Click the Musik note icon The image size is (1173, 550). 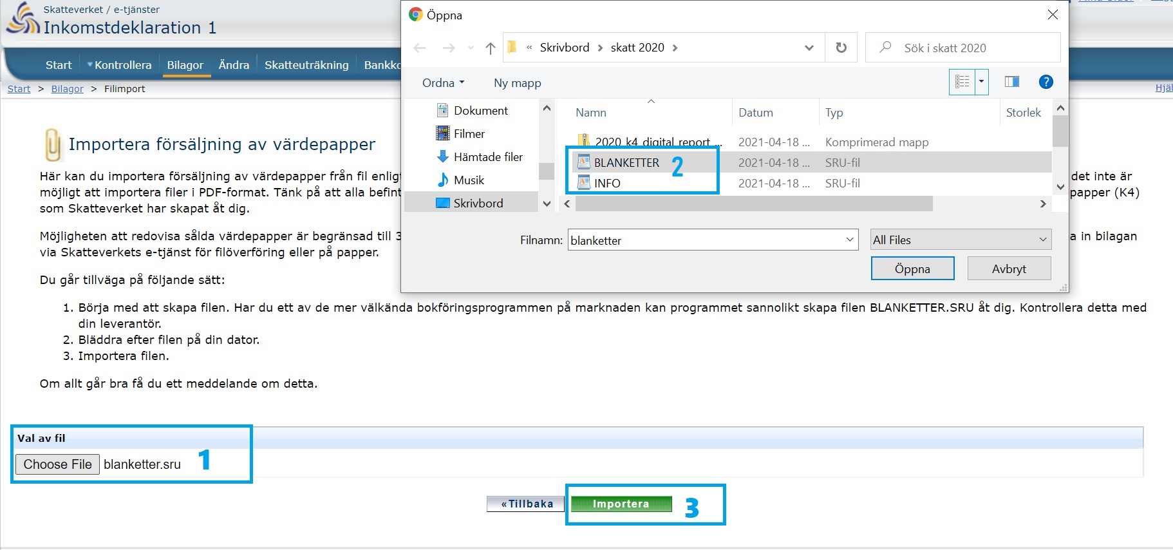click(x=442, y=180)
